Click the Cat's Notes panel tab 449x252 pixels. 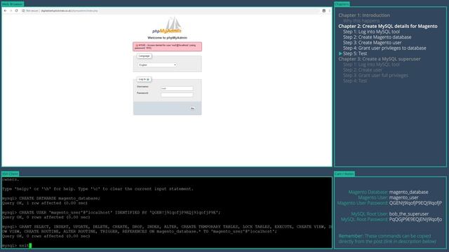344,174
